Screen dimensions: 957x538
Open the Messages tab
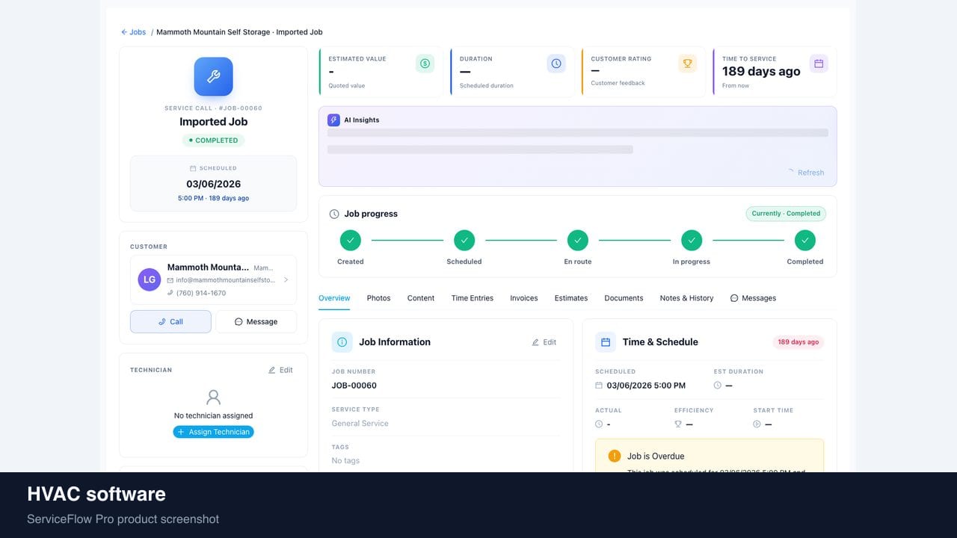coord(753,298)
